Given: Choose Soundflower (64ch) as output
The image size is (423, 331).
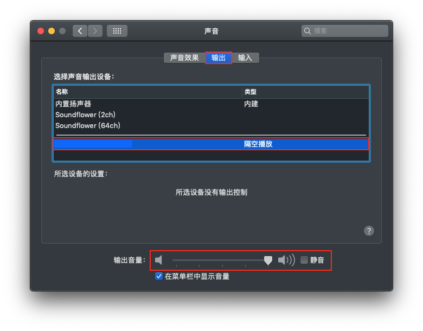Looking at the screenshot, I should (87, 125).
